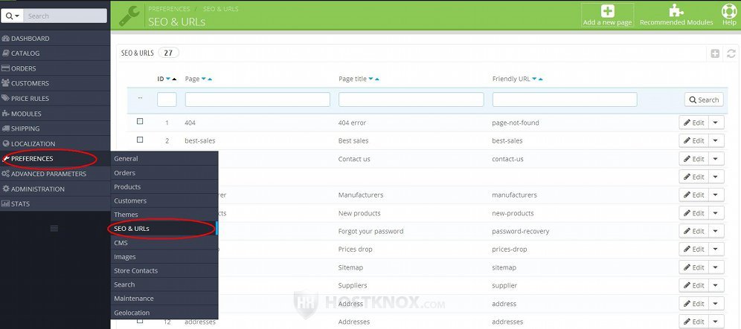Open the Help lifebuoy icon

(x=728, y=11)
